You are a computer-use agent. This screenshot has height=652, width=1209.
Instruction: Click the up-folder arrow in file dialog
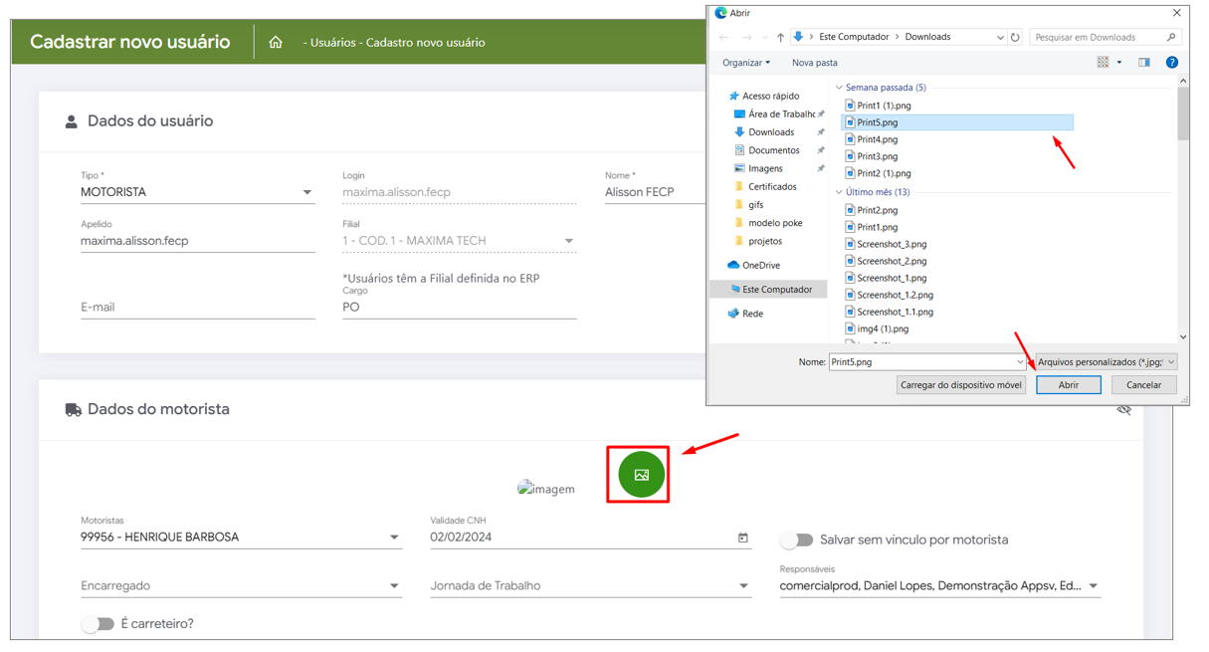[x=780, y=38]
